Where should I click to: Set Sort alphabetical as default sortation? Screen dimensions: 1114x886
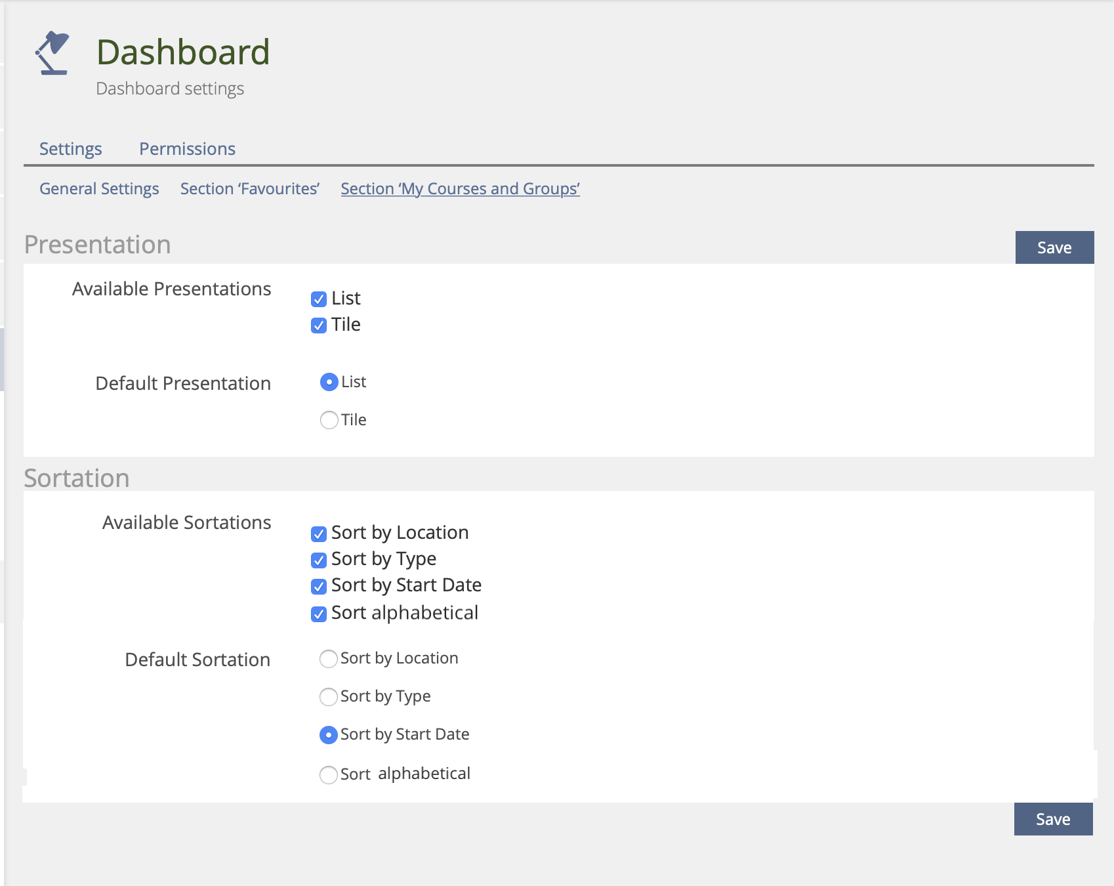(x=329, y=774)
